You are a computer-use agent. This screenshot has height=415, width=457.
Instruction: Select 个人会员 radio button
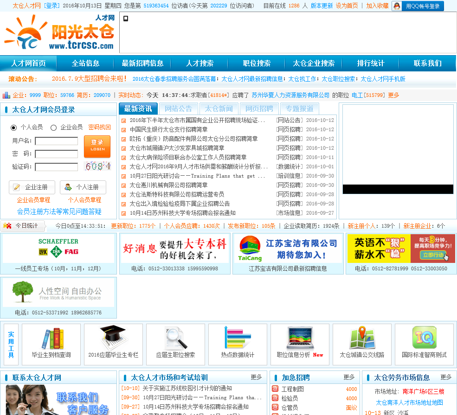(x=13, y=128)
